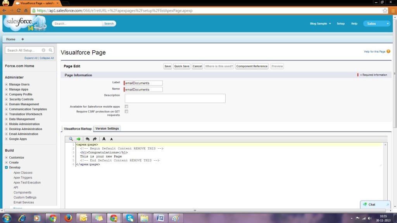
Task: Open the Home tab
Action: 10,39
